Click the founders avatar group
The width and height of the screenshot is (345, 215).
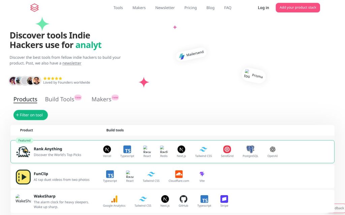(x=25, y=81)
